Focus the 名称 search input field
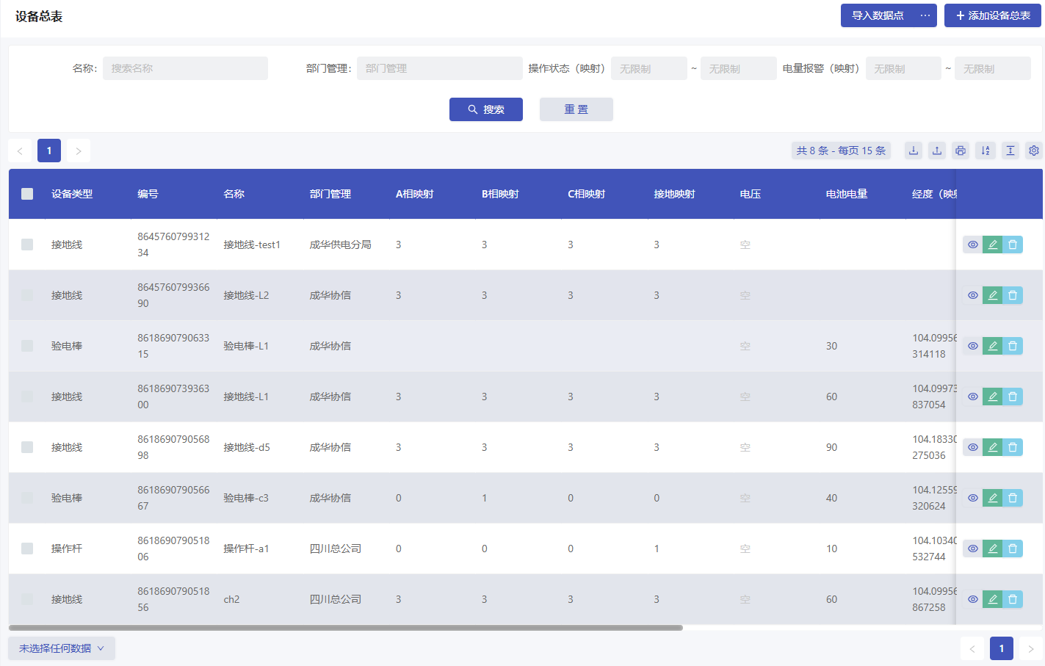 pyautogui.click(x=185, y=68)
